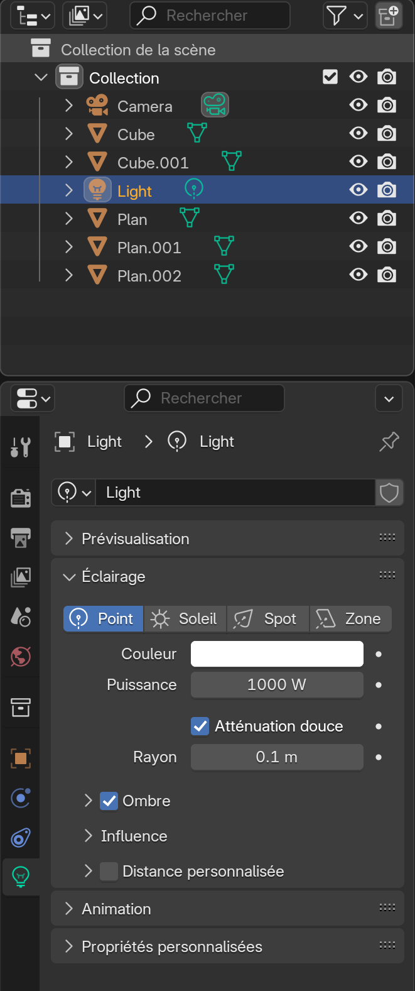The width and height of the screenshot is (415, 991).
Task: Expand the Prévisualisation panel
Action: [135, 539]
